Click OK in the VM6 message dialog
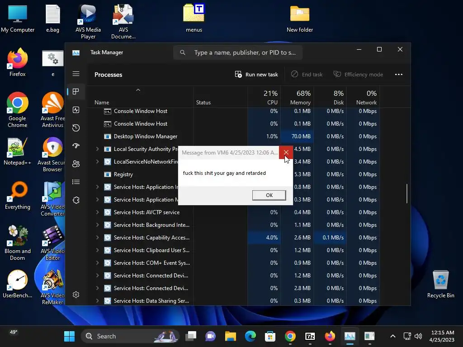 coord(269,195)
